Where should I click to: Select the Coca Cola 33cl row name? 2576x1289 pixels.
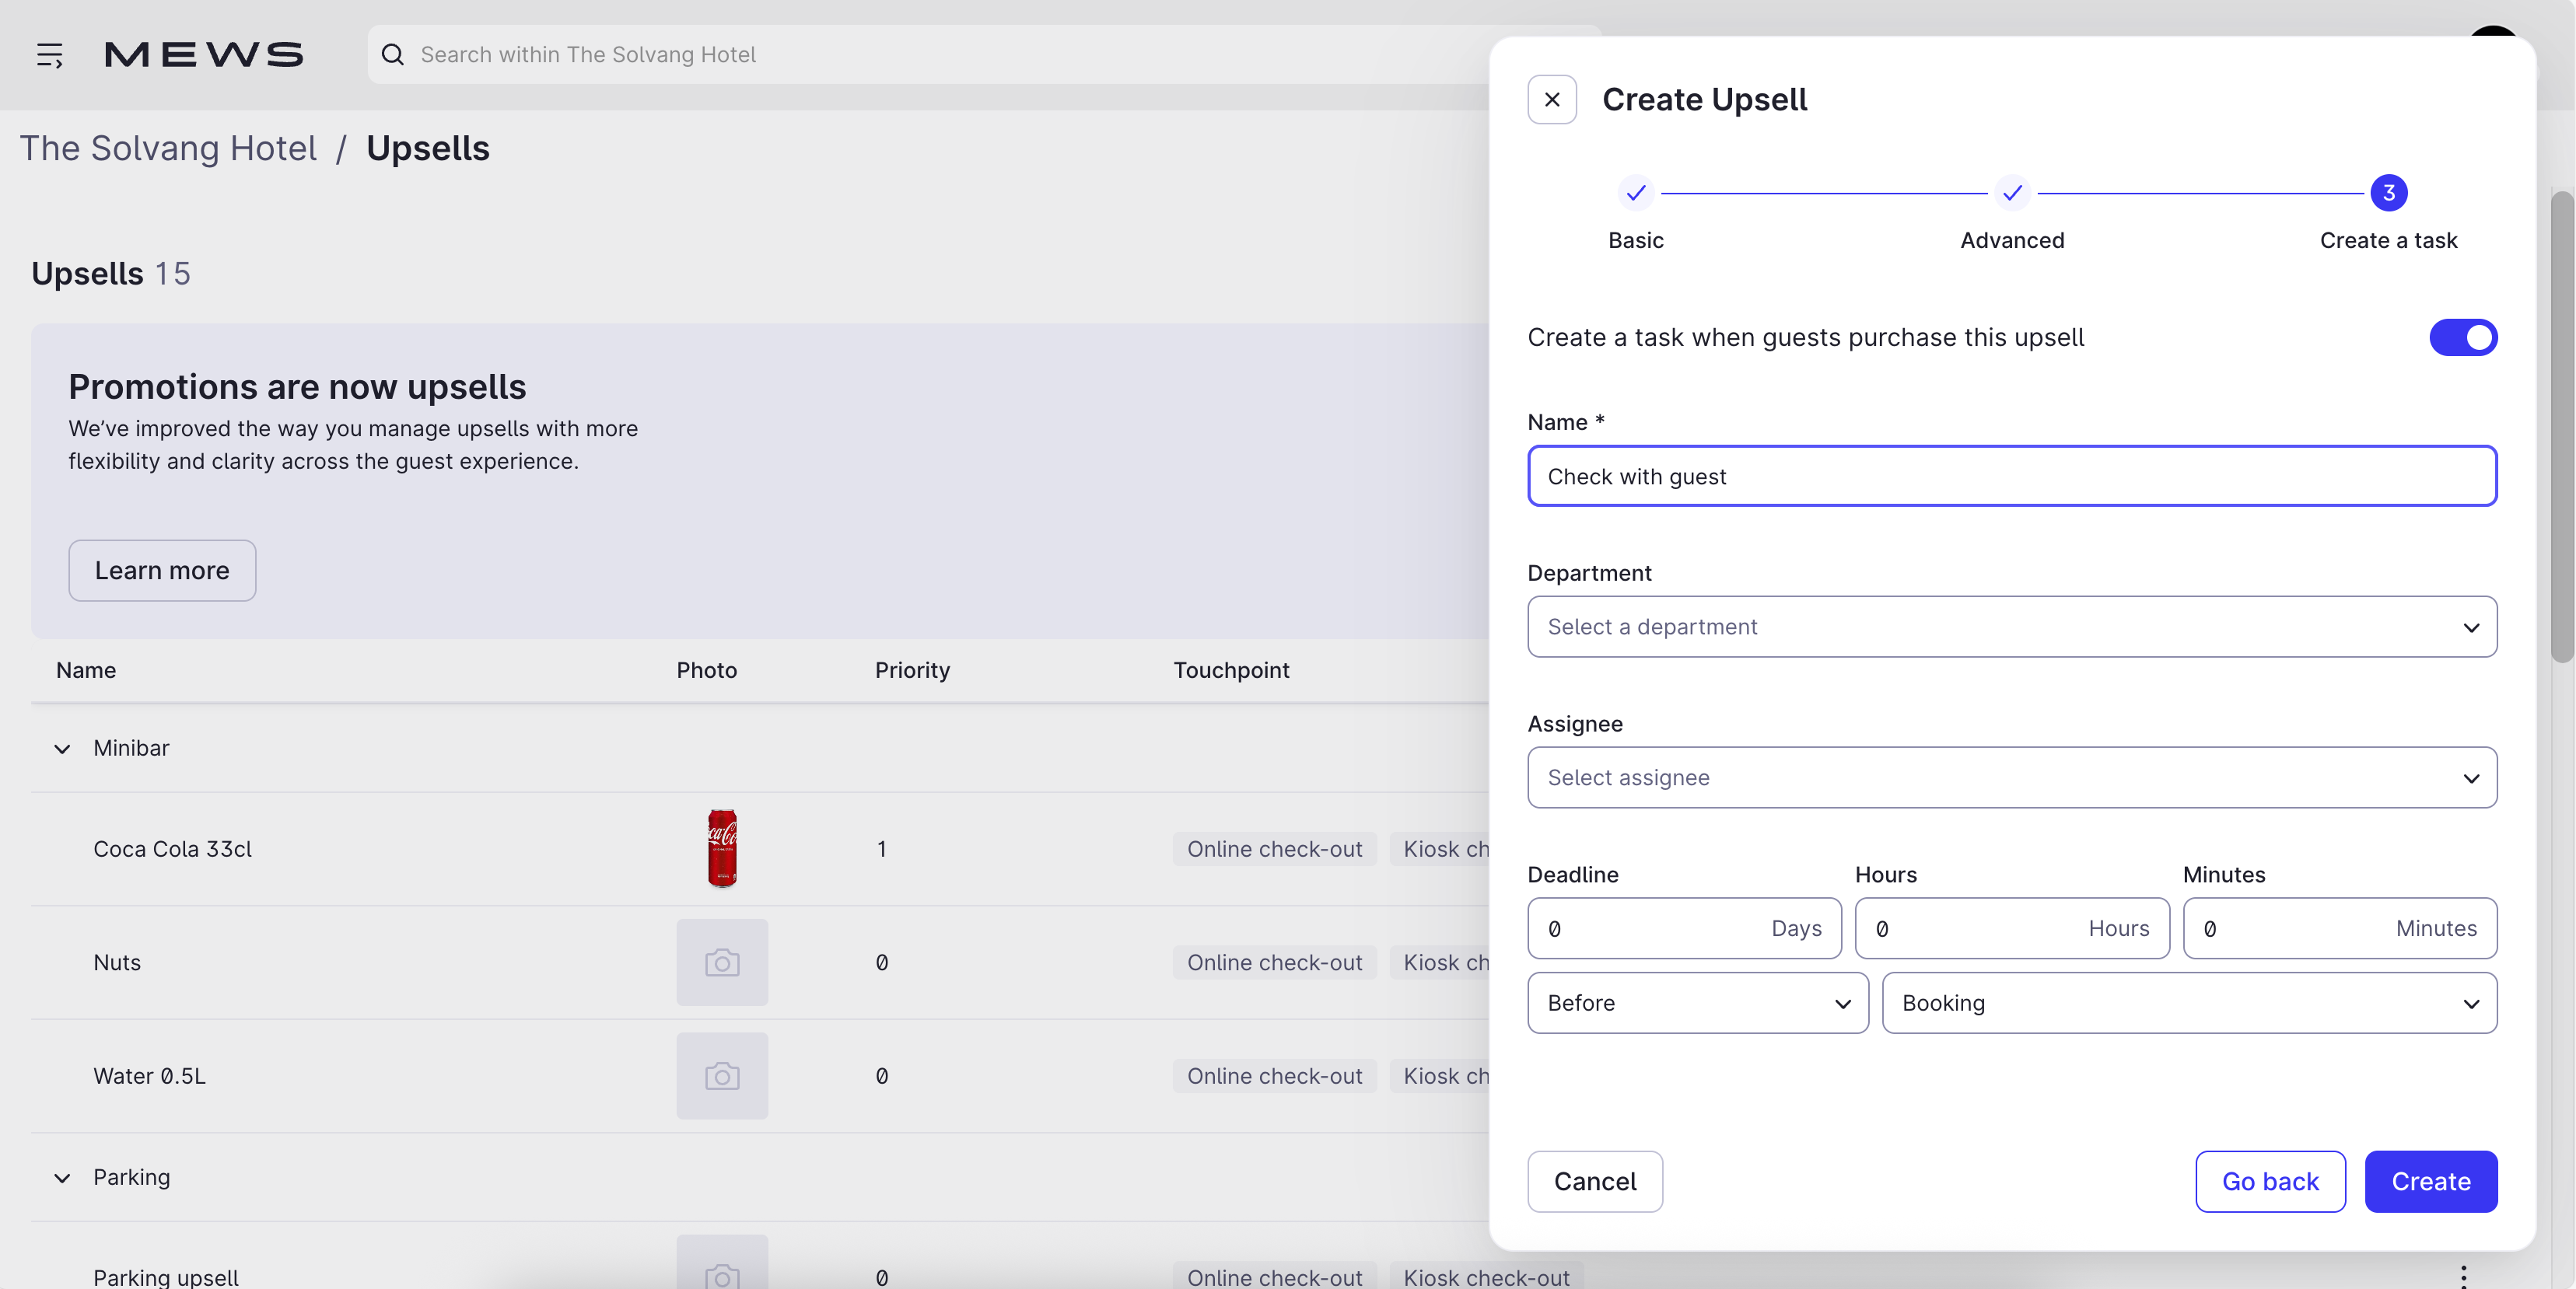[172, 849]
